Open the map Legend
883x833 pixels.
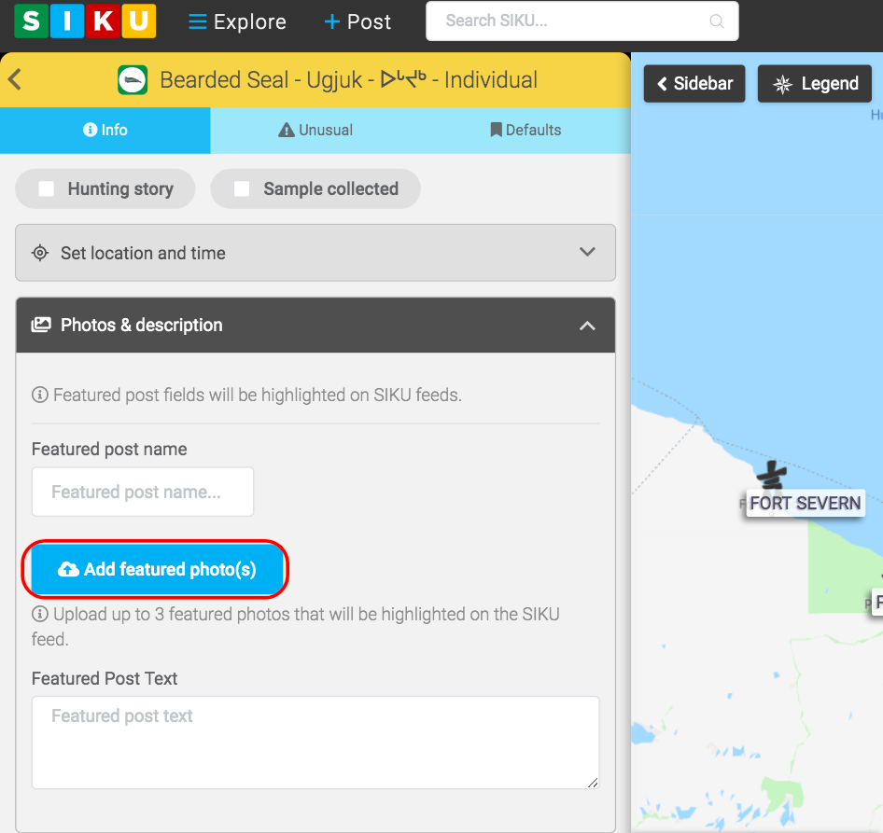[x=815, y=84]
